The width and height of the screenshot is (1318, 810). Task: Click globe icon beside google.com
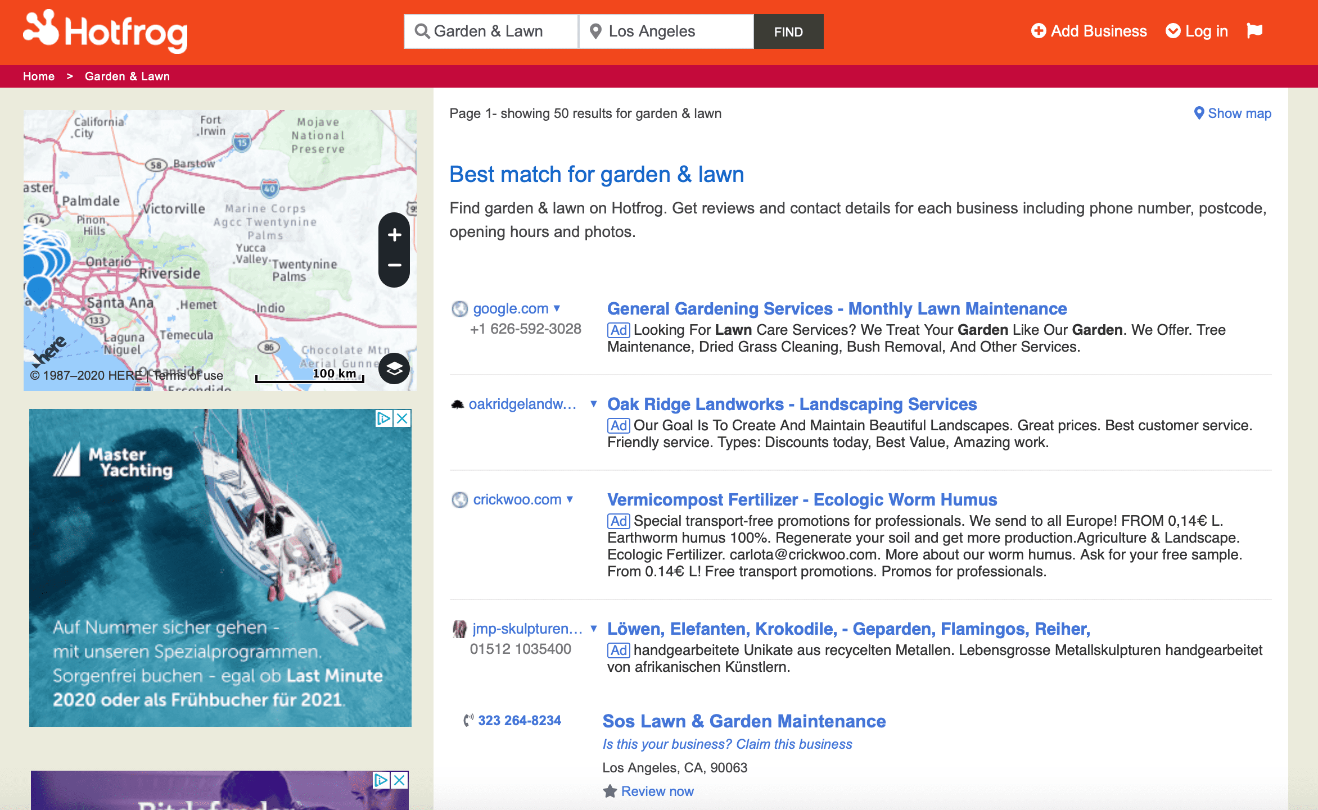459,309
